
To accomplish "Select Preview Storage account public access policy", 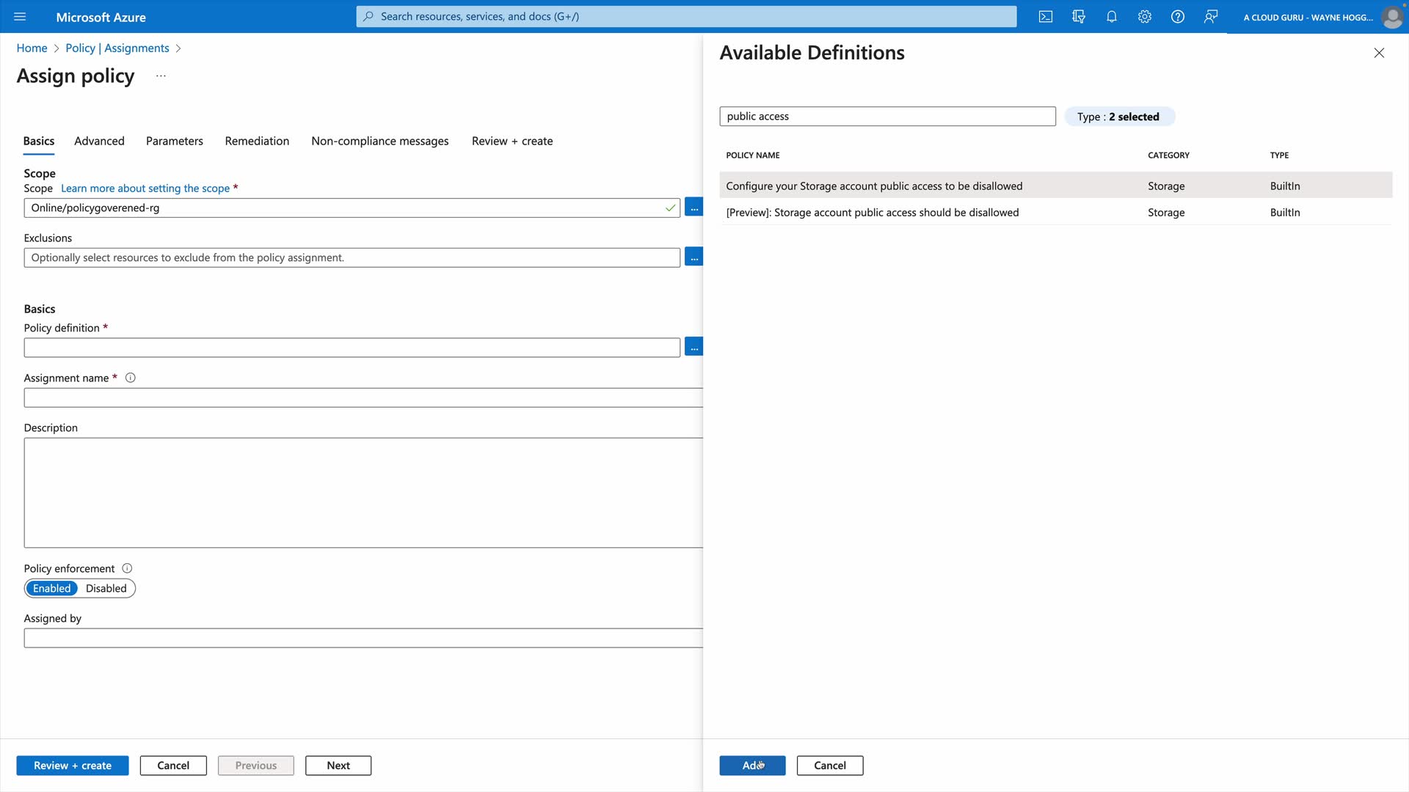I will click(x=872, y=213).
